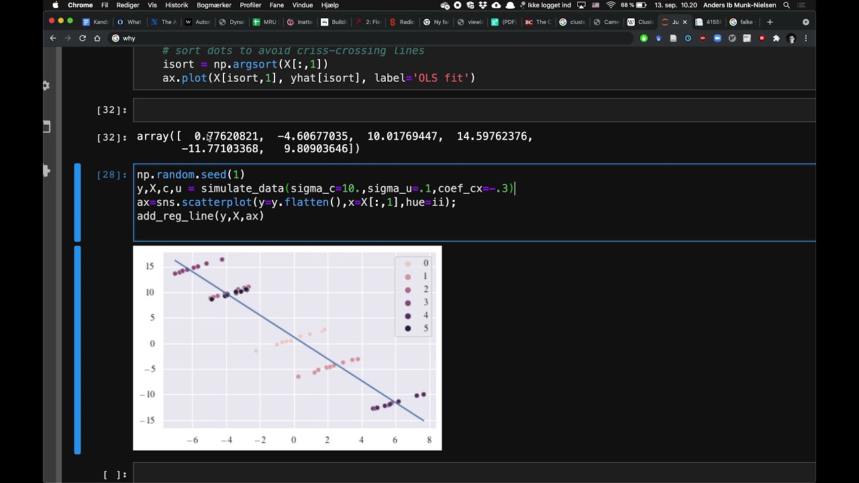The width and height of the screenshot is (859, 483).
Task: Open the Vindue menu
Action: (303, 5)
